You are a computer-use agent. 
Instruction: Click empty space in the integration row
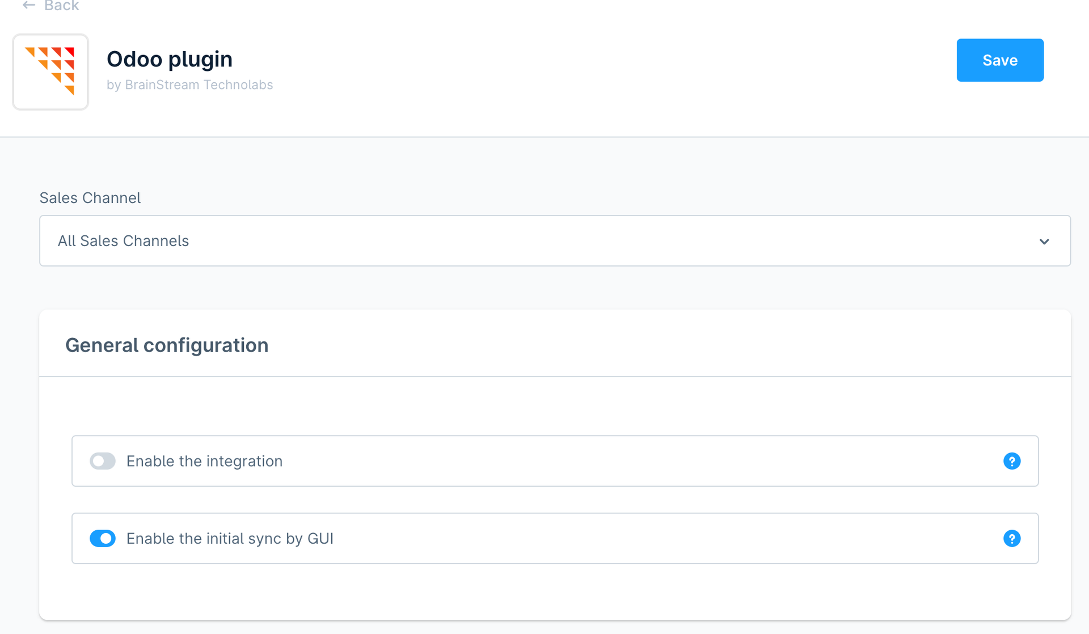coord(624,461)
